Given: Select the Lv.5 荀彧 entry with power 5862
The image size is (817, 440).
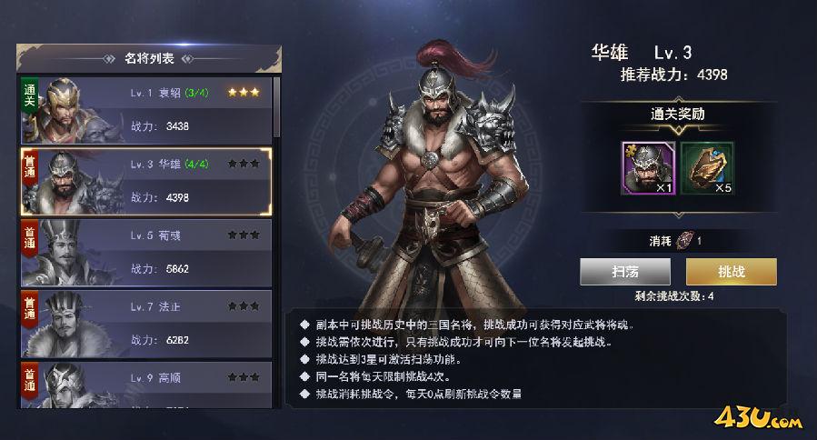Looking at the screenshot, I should 146,253.
